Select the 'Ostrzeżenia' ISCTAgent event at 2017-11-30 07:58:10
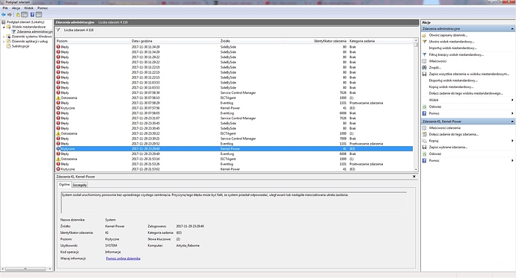Image resolution: width=516 pixels, height=278 pixels. (234, 98)
